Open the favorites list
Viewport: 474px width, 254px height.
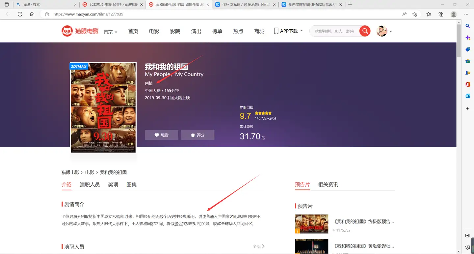click(429, 14)
